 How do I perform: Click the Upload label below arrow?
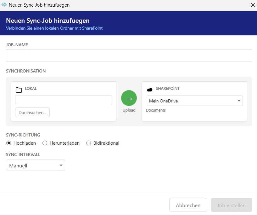click(129, 110)
